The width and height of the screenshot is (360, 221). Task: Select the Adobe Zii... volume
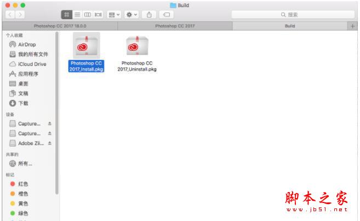click(x=26, y=143)
